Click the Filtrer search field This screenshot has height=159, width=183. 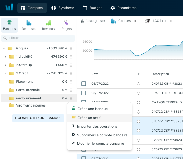click(x=38, y=38)
